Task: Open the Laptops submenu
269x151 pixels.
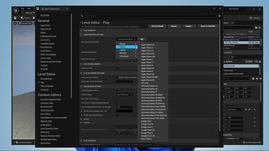Action: 127,50
